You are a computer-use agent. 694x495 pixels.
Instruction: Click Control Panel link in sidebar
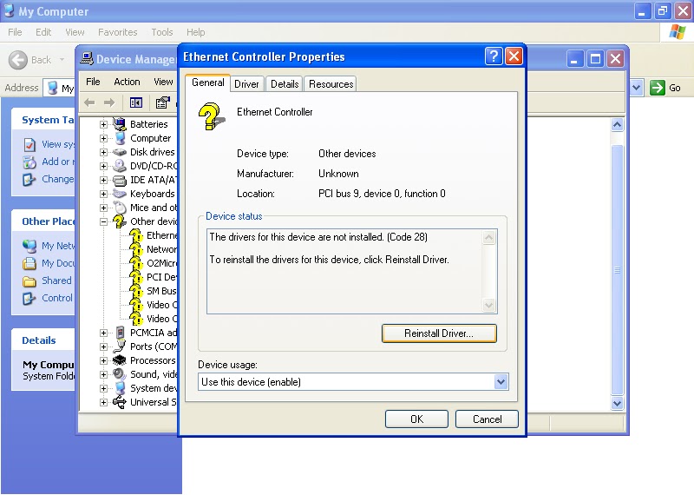click(56, 298)
